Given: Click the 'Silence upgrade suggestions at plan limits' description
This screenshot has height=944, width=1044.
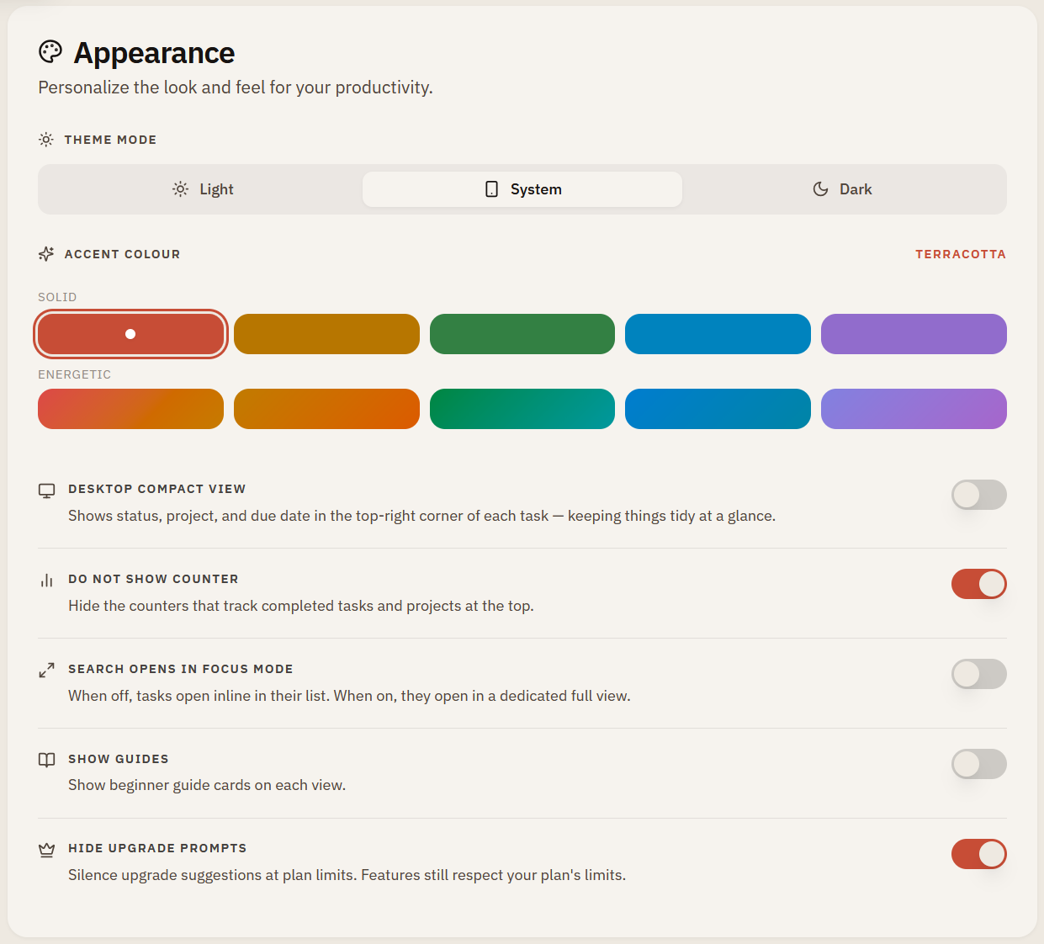Looking at the screenshot, I should (x=347, y=875).
